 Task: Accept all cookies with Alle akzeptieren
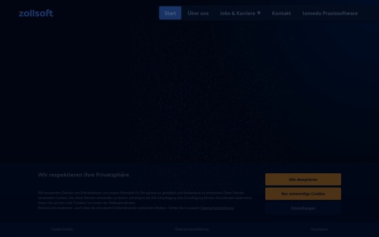303,179
